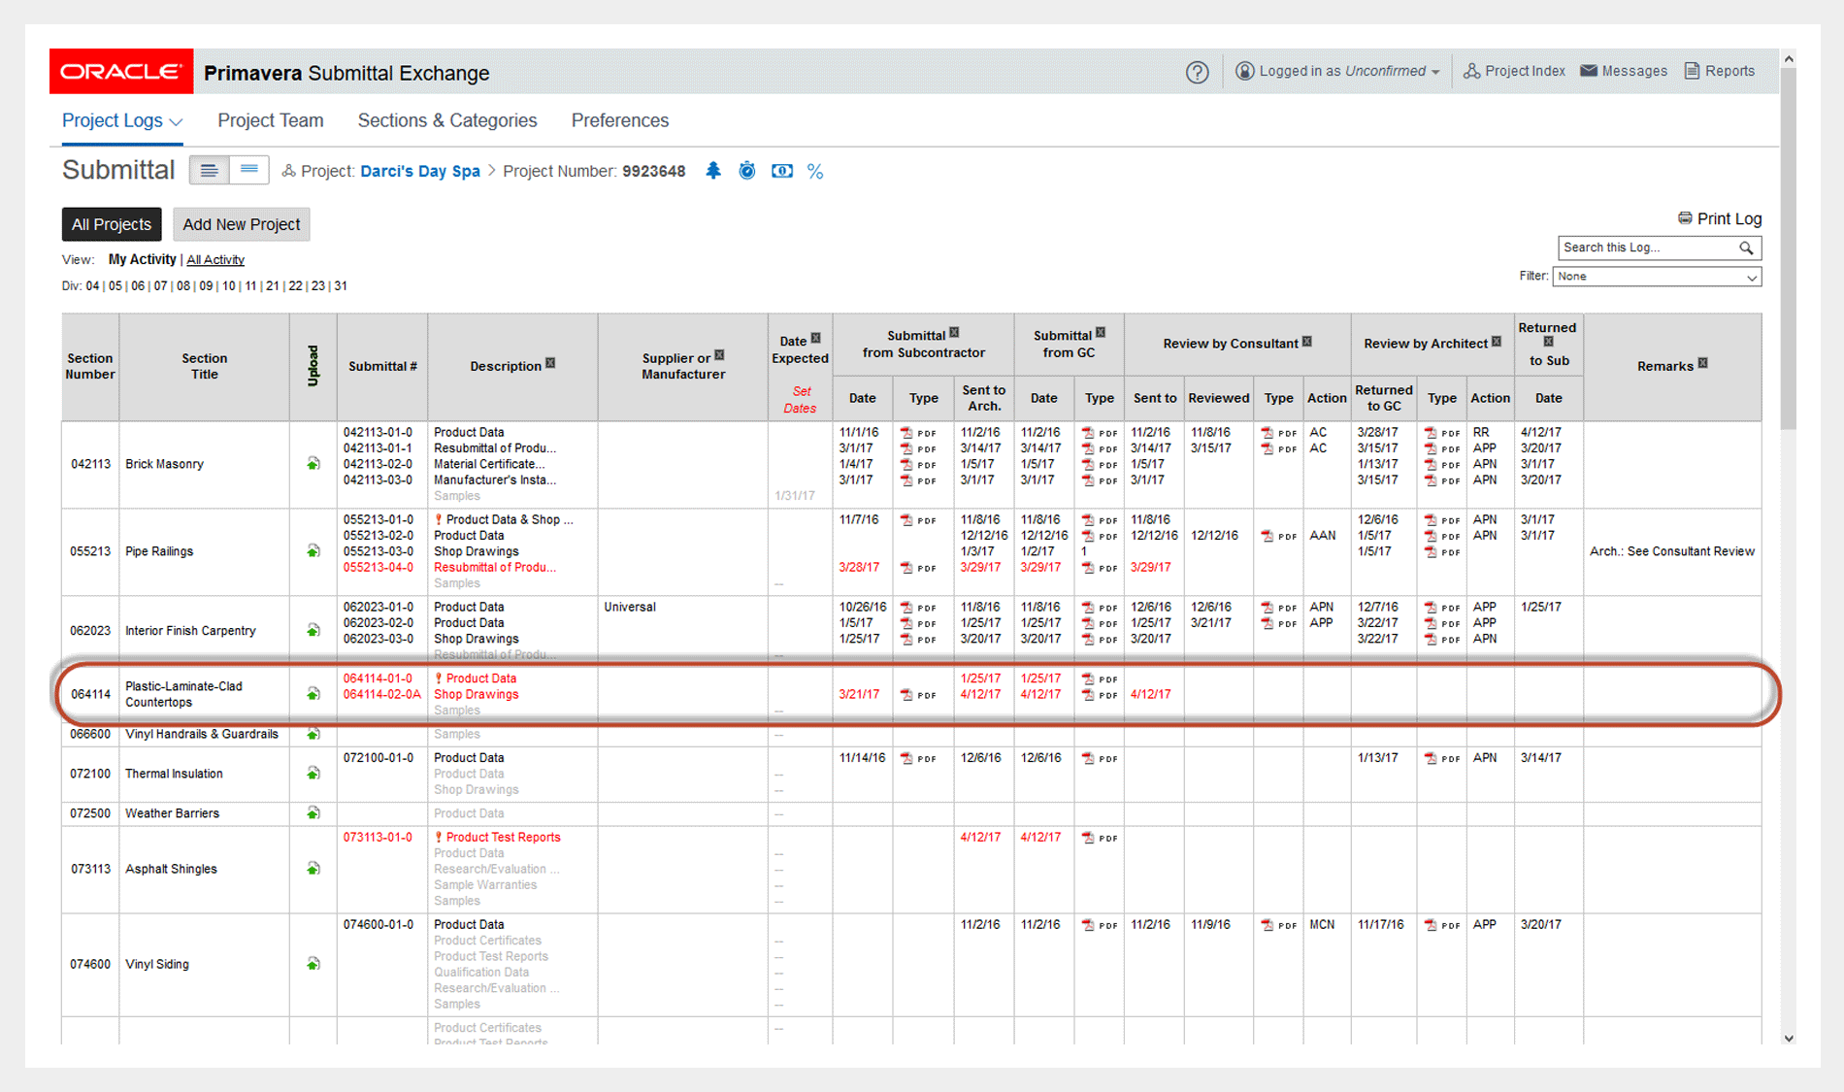Click the help question mark icon

point(1197,72)
